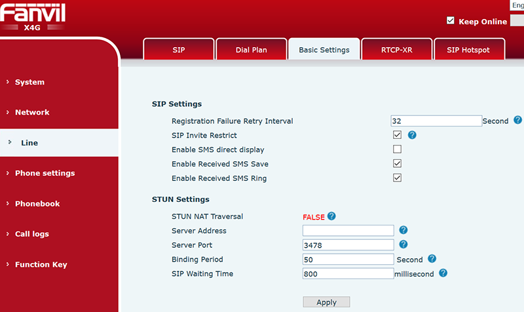The height and width of the screenshot is (312, 524).
Task: Select the Basic Settings tab
Action: [x=324, y=50]
